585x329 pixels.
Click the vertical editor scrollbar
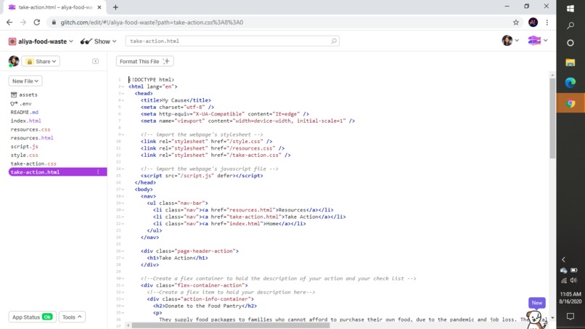coord(552,118)
